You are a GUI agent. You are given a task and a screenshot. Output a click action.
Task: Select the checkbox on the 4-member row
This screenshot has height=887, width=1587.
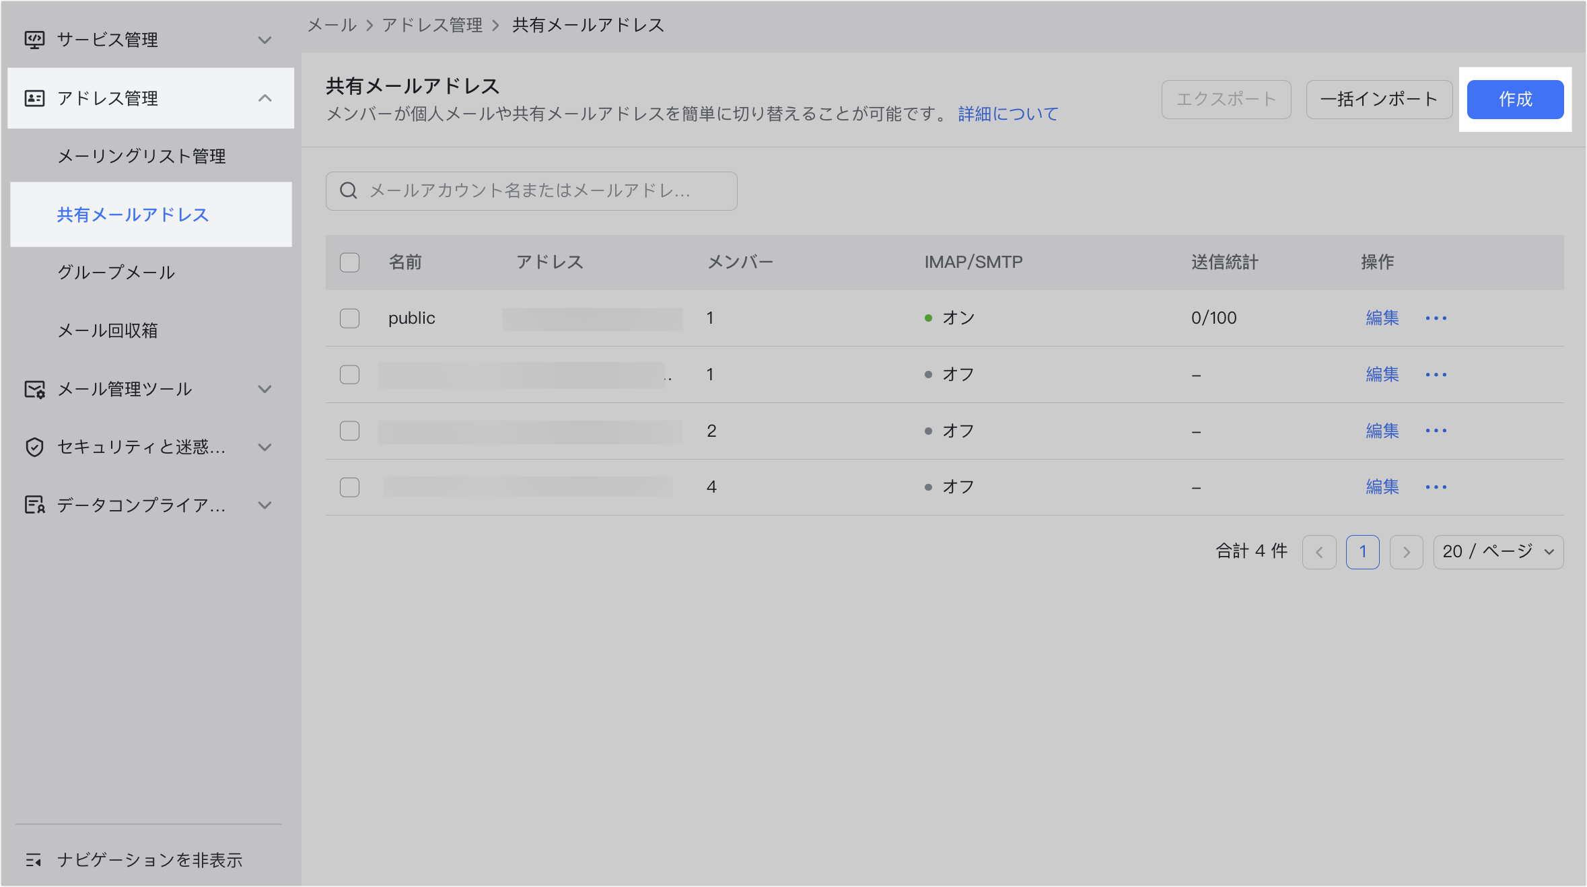(349, 487)
